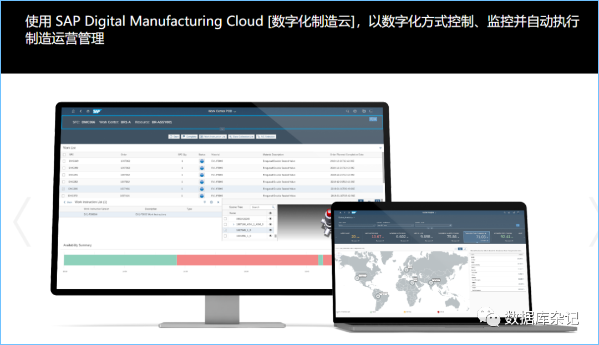The image size is (599, 345).
Task: Click the Start button
Action: [x=174, y=136]
